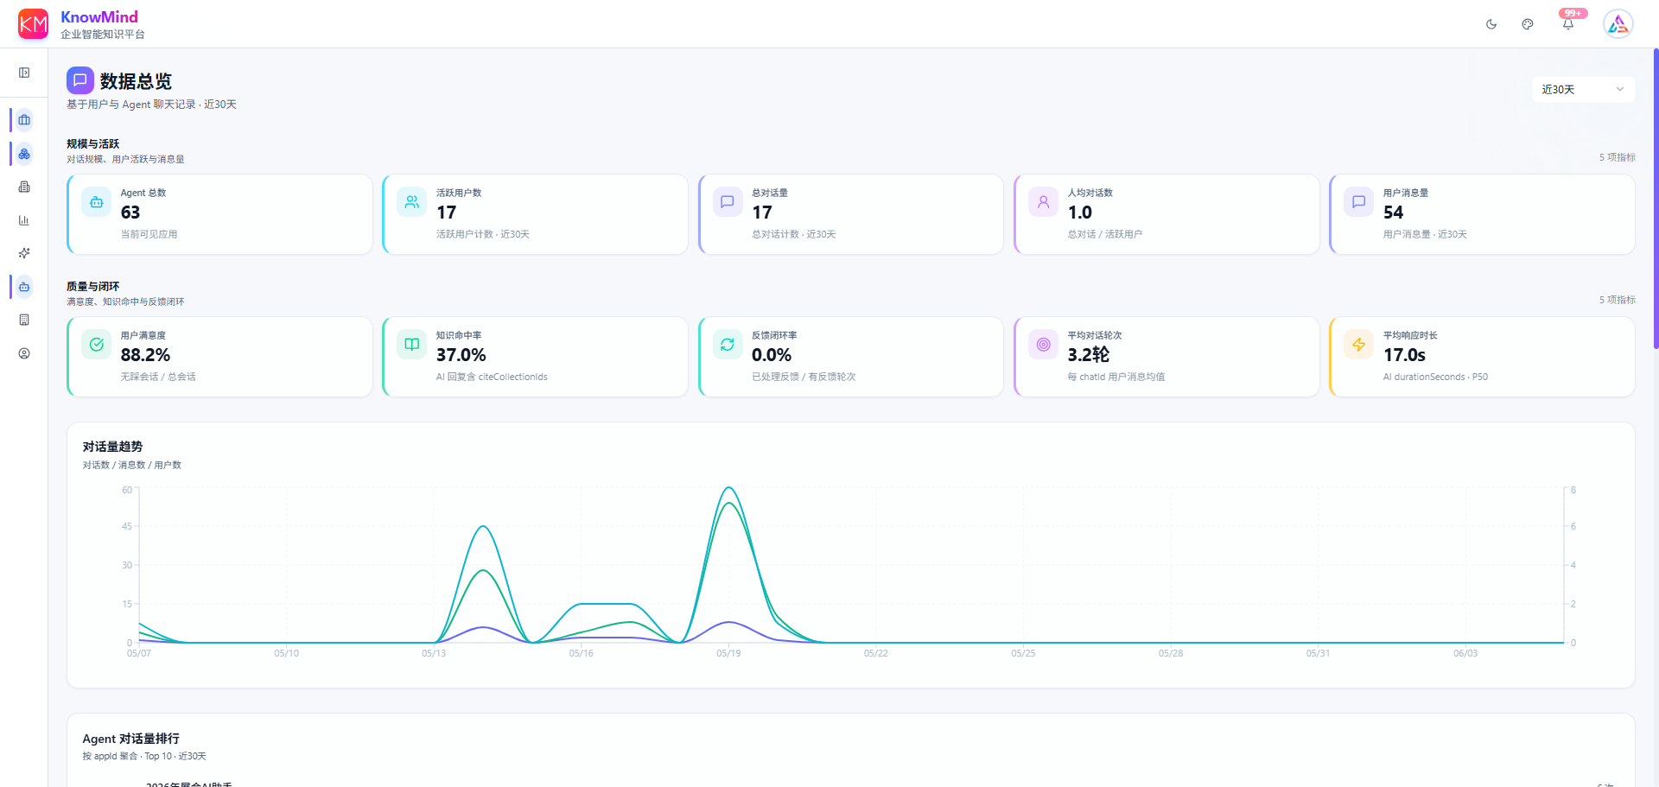Open the user avatar menu
The image size is (1659, 787).
tap(1618, 24)
